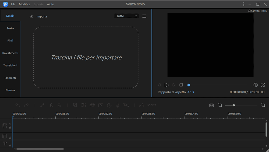
Task: Click the trash delete icon
Action: pyautogui.click(x=59, y=105)
